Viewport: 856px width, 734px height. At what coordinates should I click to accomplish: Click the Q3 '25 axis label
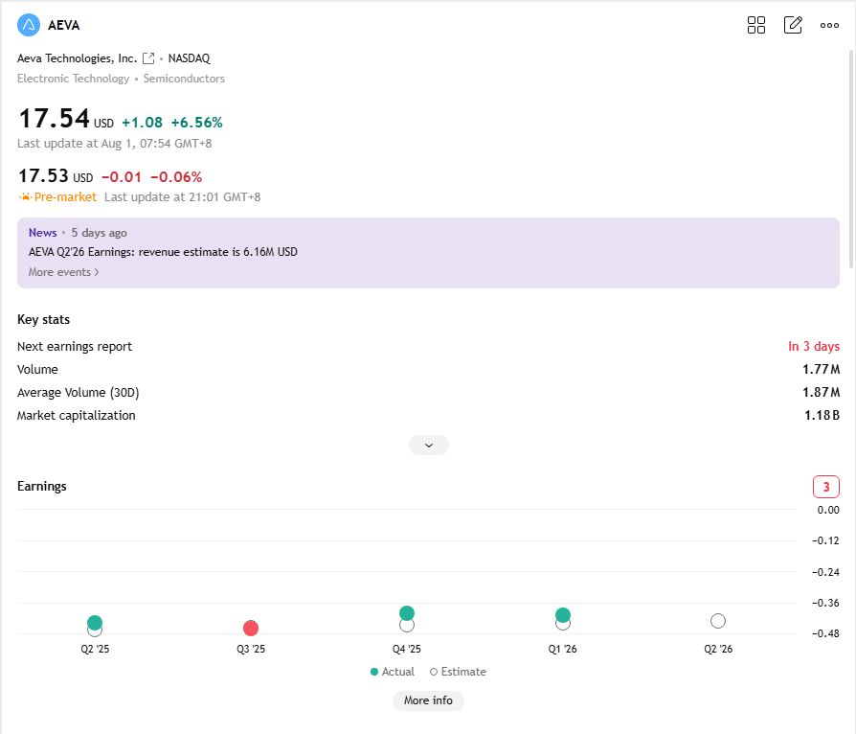(x=251, y=649)
